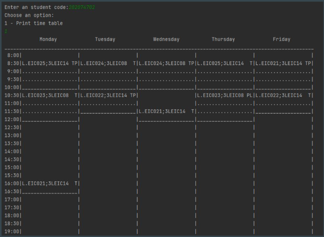Click the 12:00 time label

[12, 119]
